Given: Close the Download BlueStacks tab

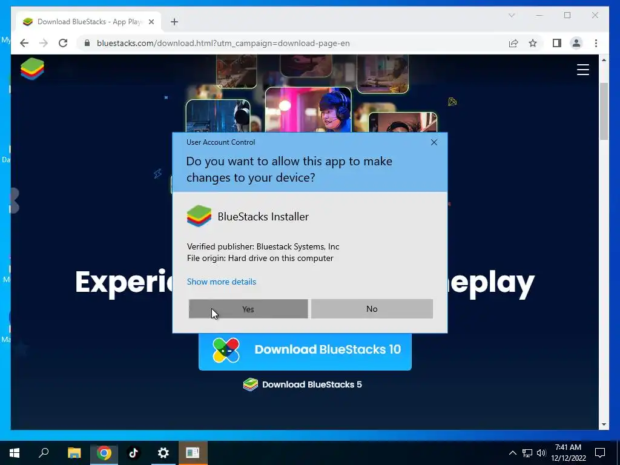Looking at the screenshot, I should pos(151,22).
